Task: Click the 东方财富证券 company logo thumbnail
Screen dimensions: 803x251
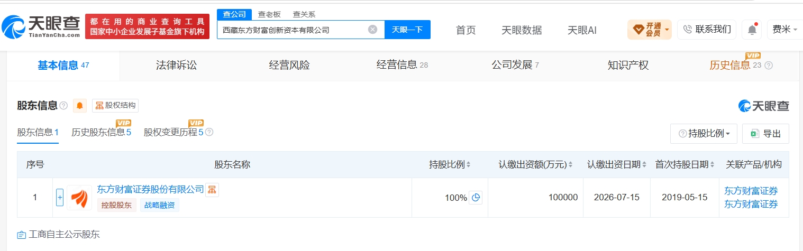Action: (79, 198)
